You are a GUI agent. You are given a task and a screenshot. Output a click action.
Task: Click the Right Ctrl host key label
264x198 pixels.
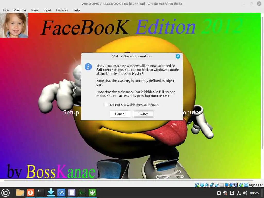click(256, 185)
